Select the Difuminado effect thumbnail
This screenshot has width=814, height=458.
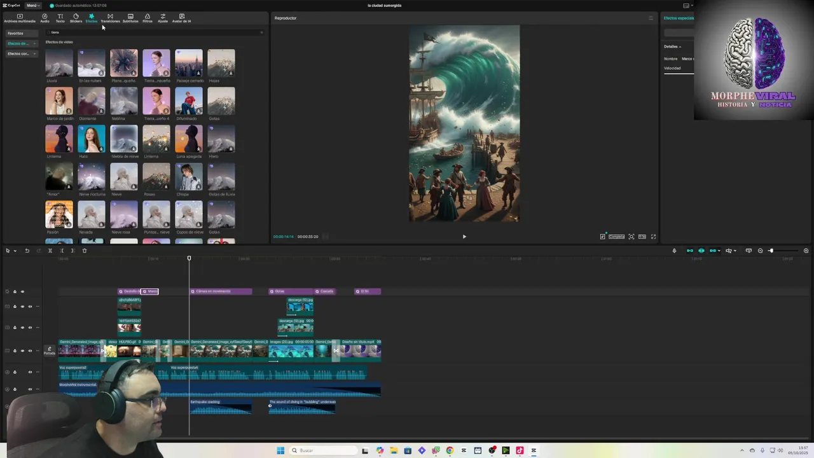(x=189, y=101)
